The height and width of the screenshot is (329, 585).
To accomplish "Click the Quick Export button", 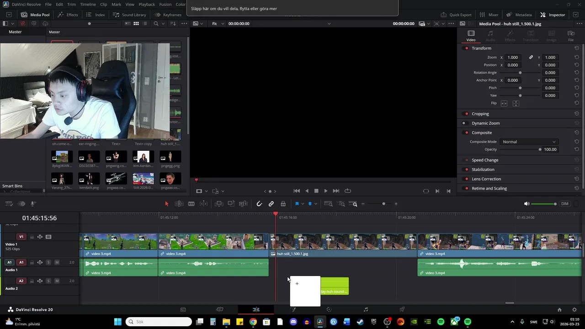I will (x=456, y=15).
